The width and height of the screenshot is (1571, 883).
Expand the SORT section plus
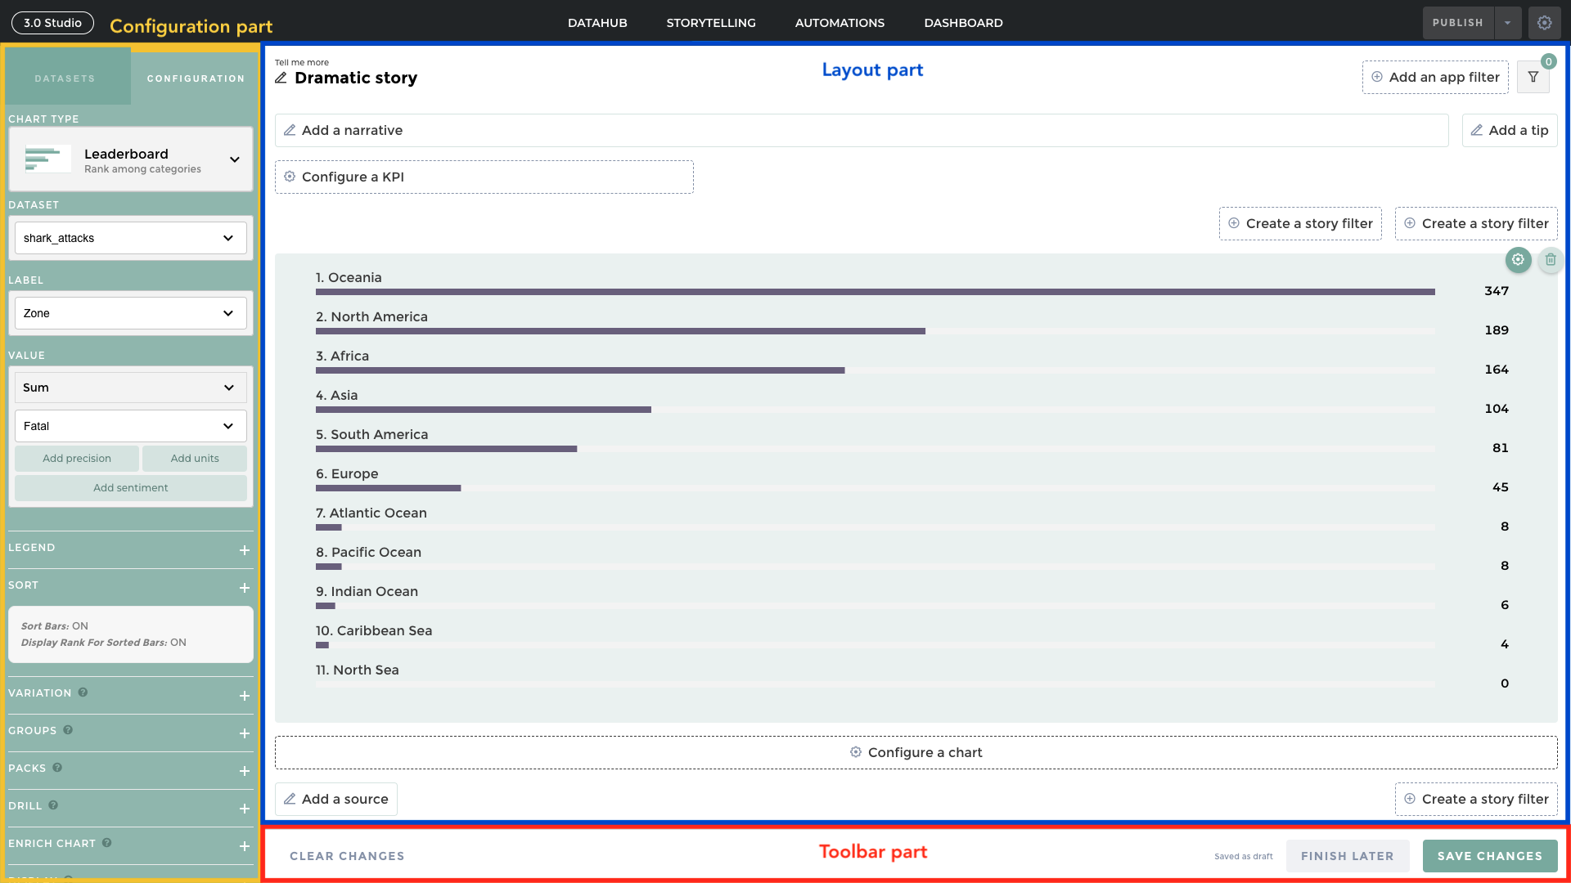click(x=244, y=588)
